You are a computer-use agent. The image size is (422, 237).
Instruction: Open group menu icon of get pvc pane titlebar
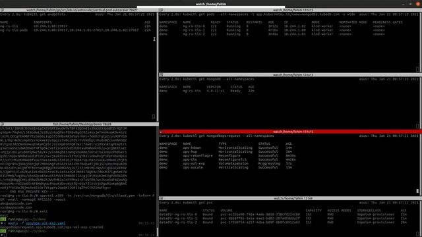161,198
